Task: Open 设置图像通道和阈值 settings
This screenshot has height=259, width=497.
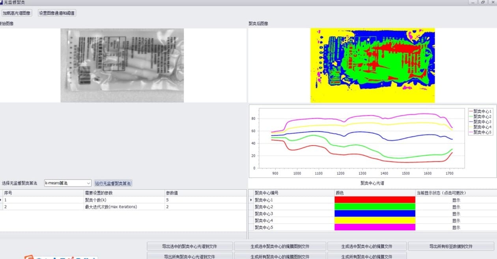Action: point(57,13)
